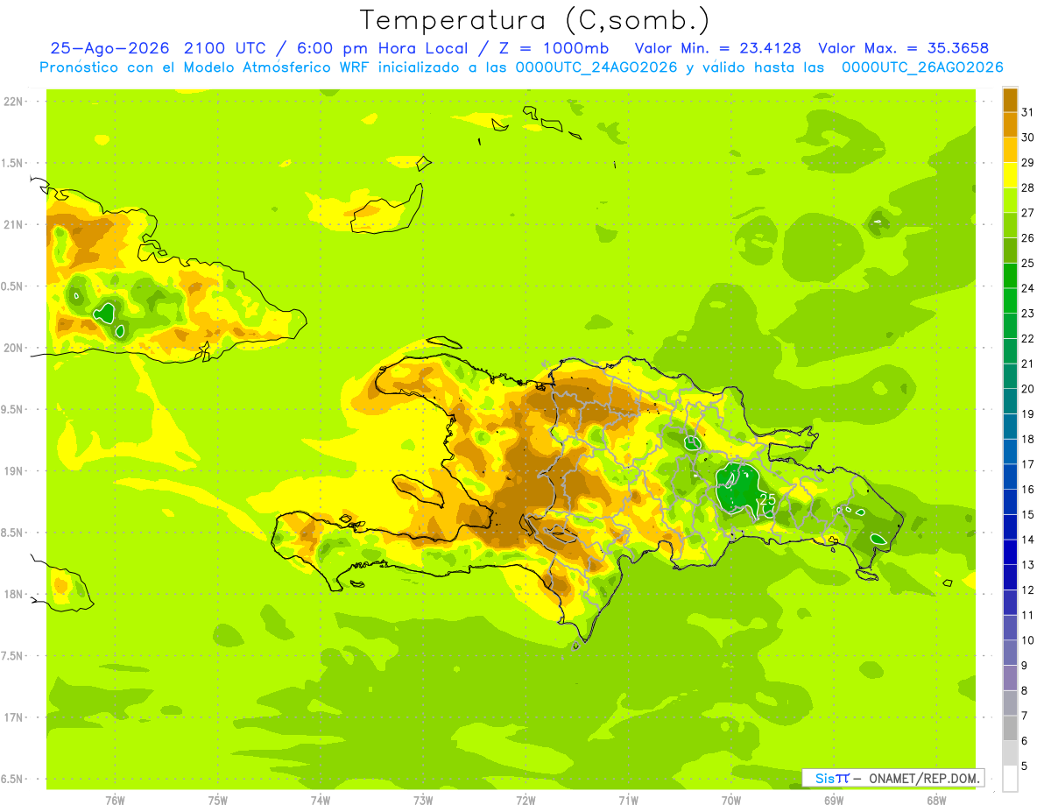Click the yellow colorbar swatch between 28 and 29

[1010, 175]
